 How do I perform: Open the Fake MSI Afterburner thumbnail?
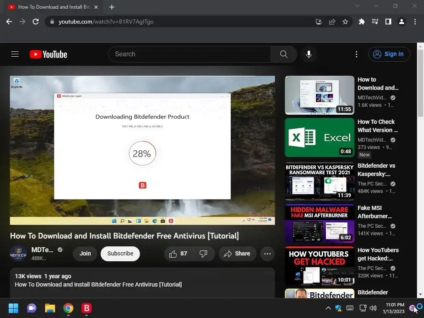[x=319, y=223]
